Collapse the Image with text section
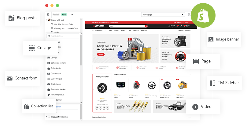The width and height of the screenshot is (247, 132). 46,20
